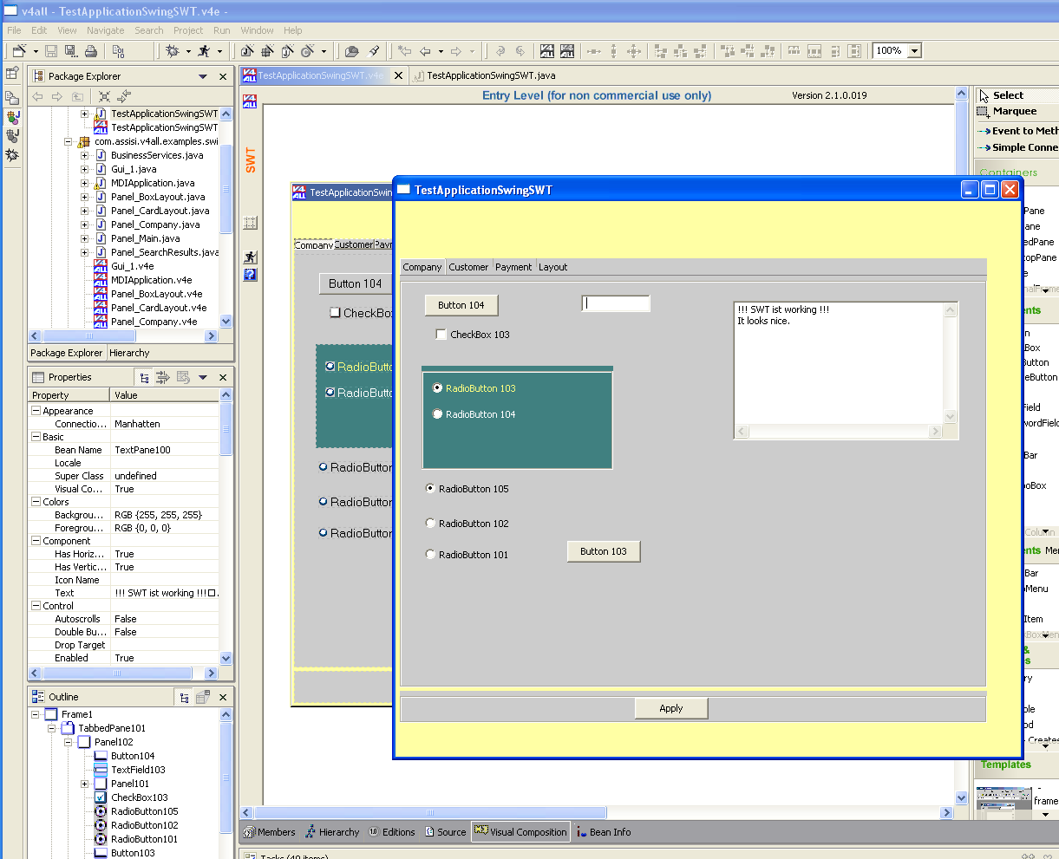This screenshot has width=1059, height=859.
Task: Select the Marquee tool in the palette
Action: pyautogui.click(x=1014, y=111)
